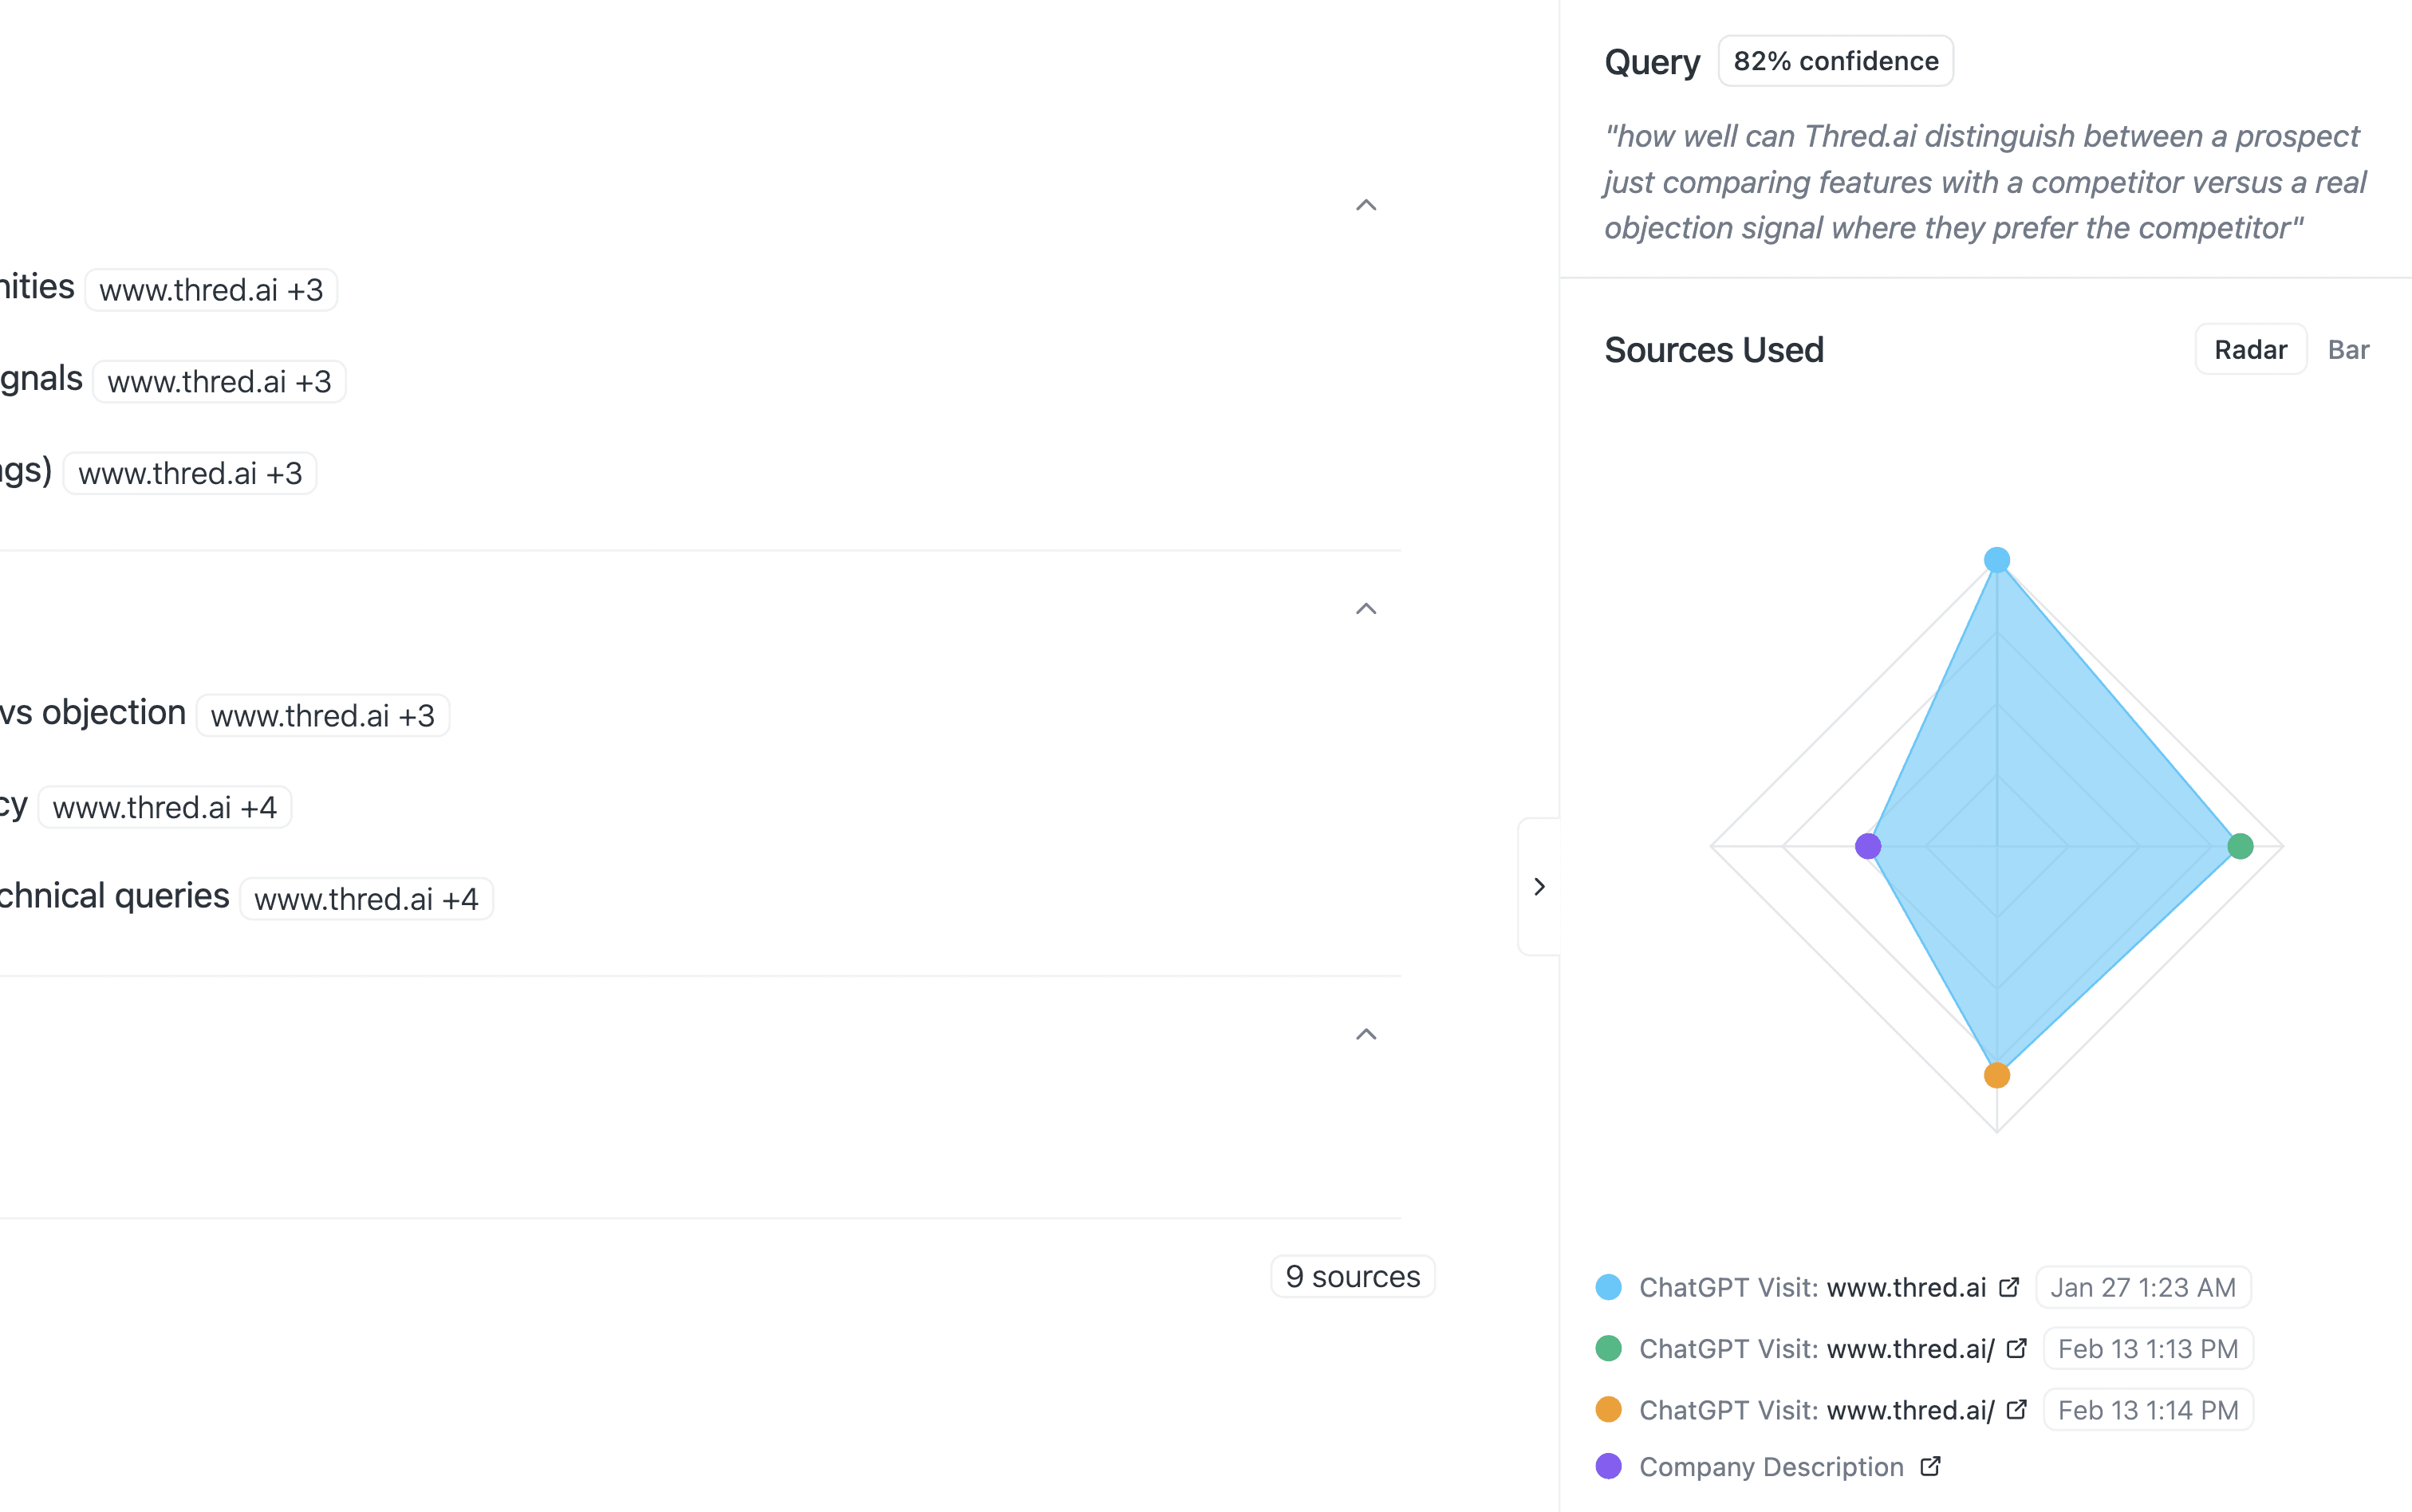This screenshot has height=1512, width=2412.
Task: Collapse the objection analysis section with its chevron
Action: [x=1366, y=608]
